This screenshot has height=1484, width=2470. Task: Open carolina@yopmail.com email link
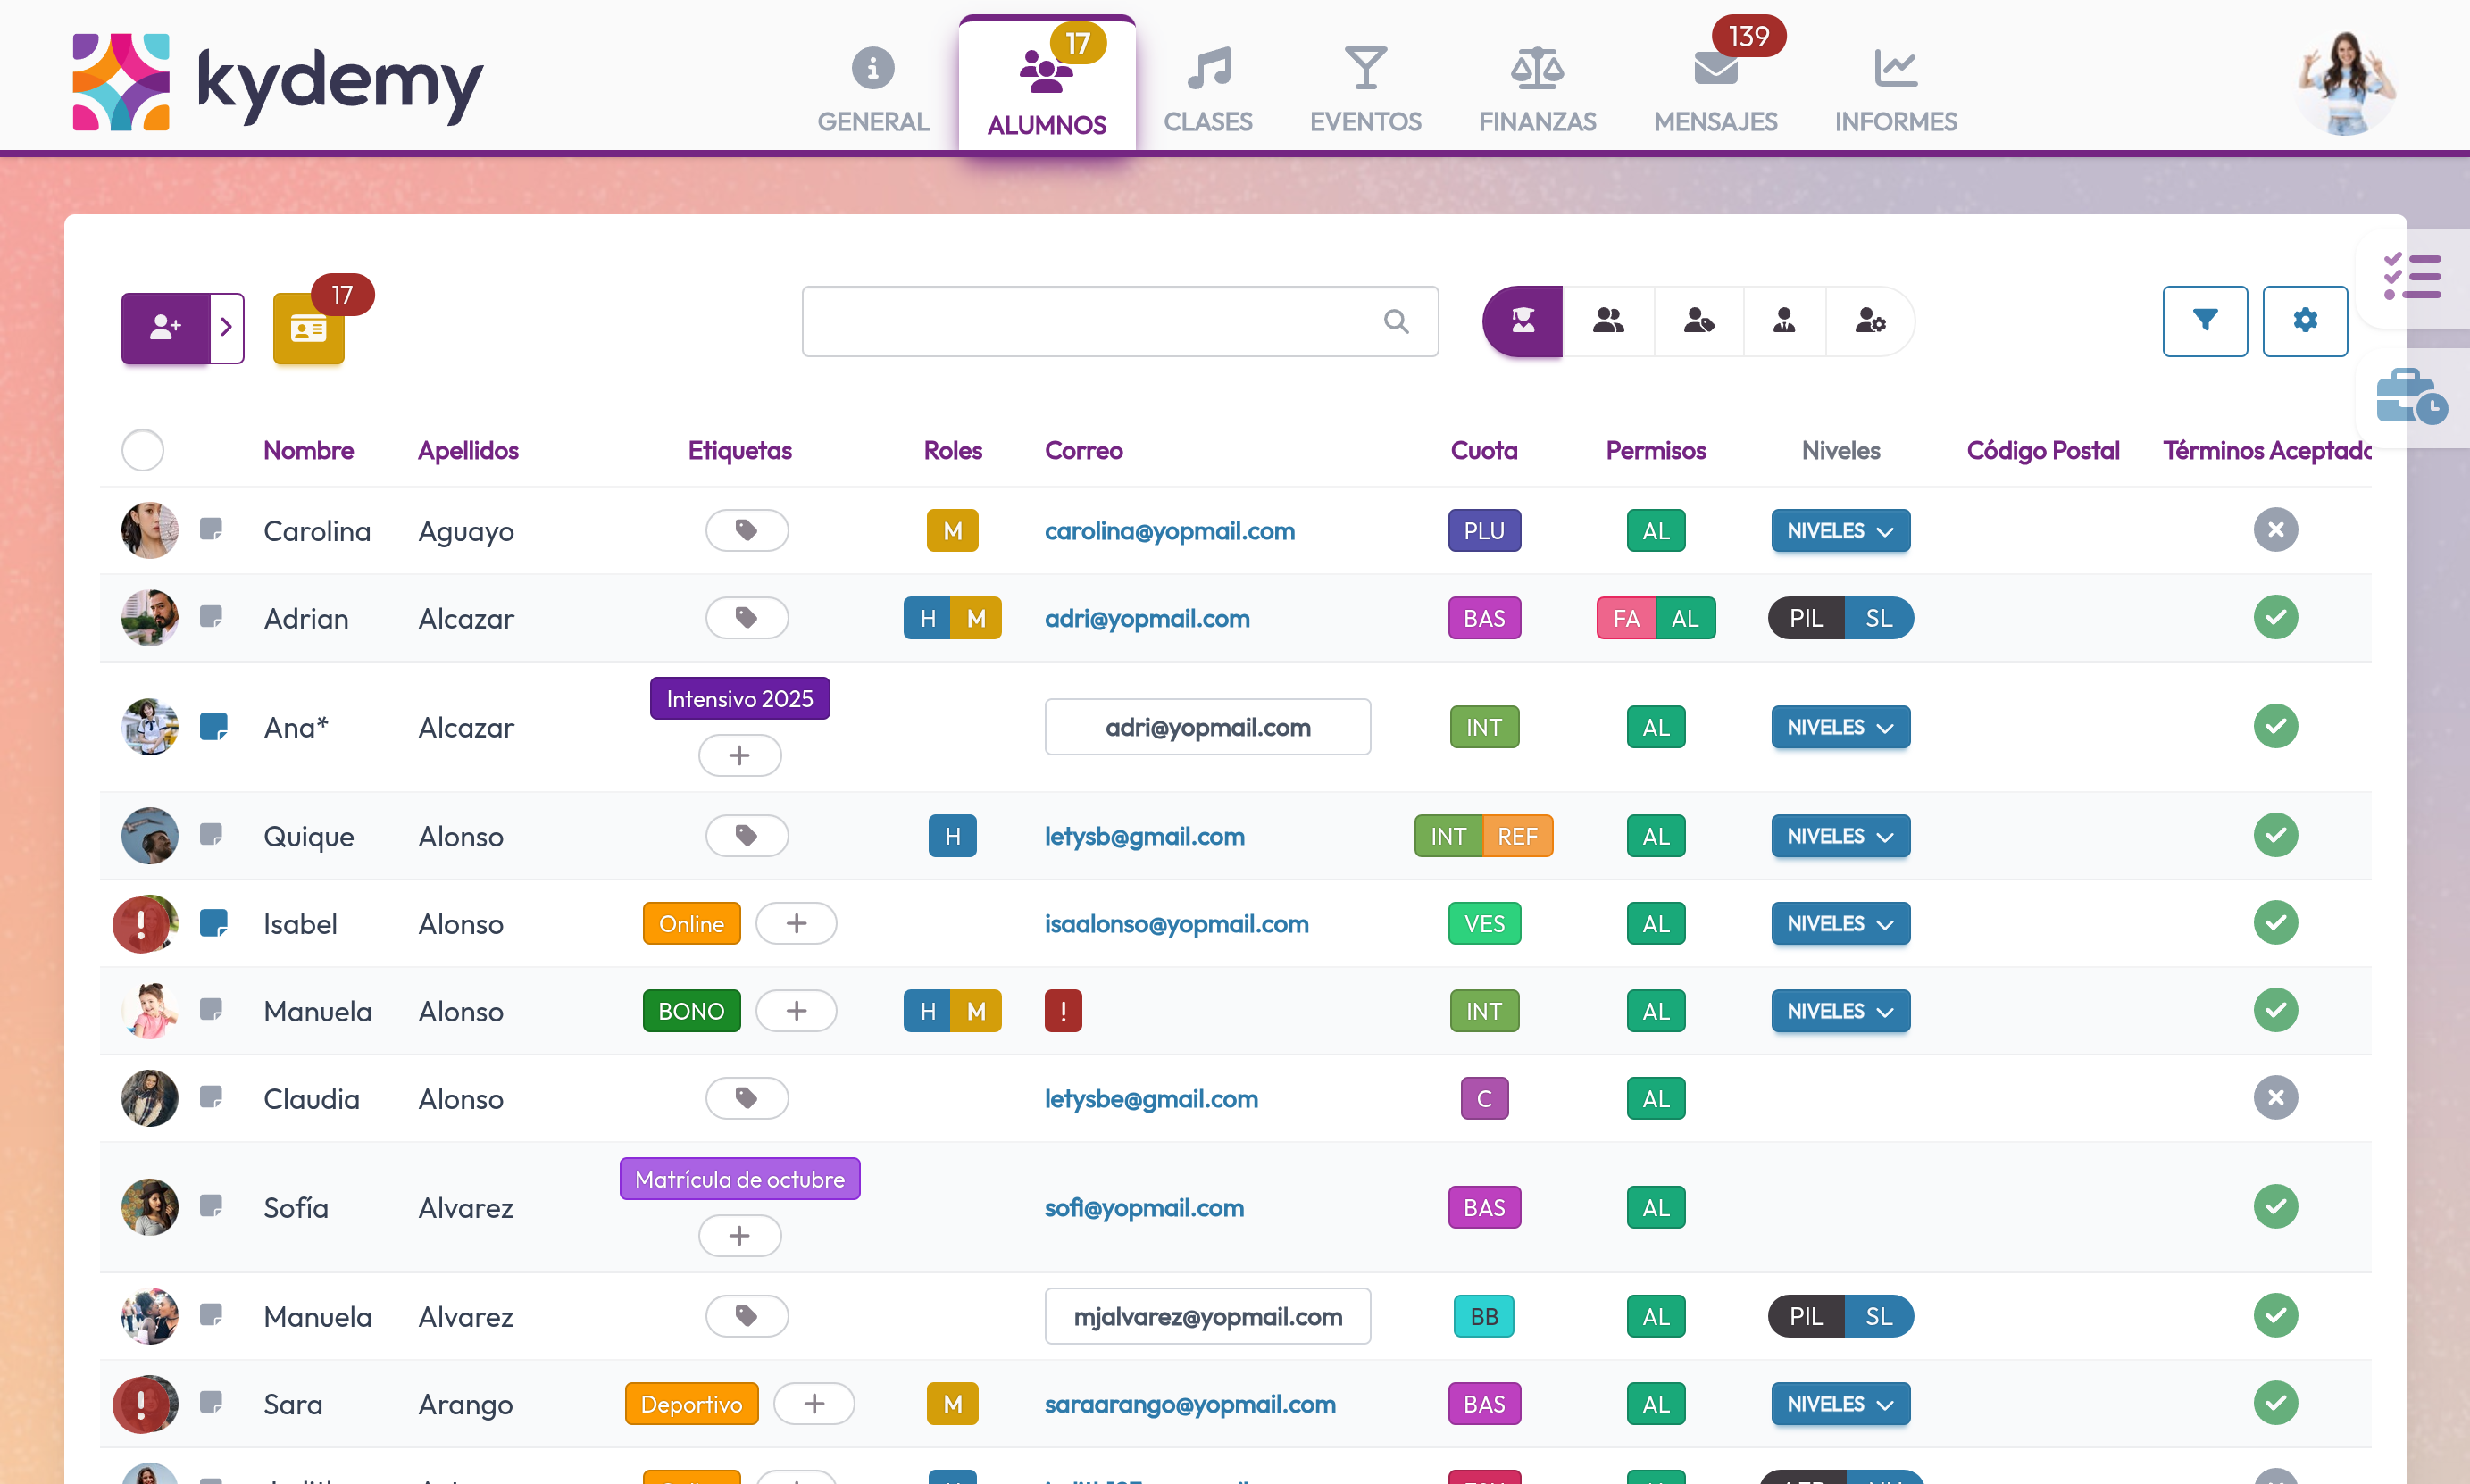tap(1169, 531)
